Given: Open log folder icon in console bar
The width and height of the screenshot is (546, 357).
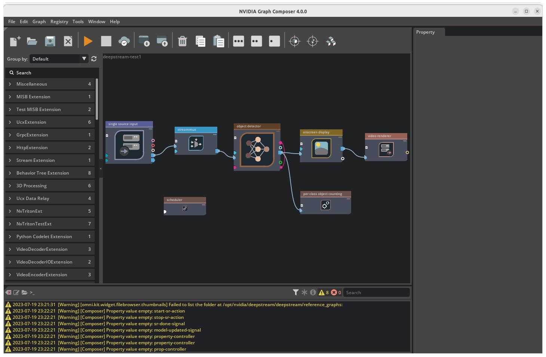Looking at the screenshot, I should (25, 292).
